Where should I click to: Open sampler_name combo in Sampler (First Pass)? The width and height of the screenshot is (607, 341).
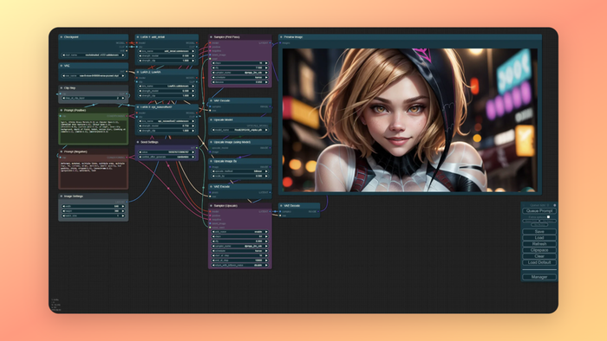[239, 72]
